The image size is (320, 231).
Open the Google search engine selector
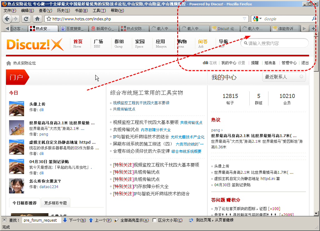coord(257,19)
